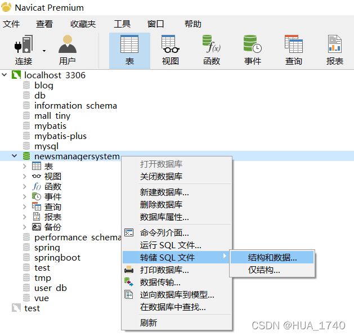Select the 事件 (Event) toolbar icon
The image size is (354, 336).
pos(253,50)
